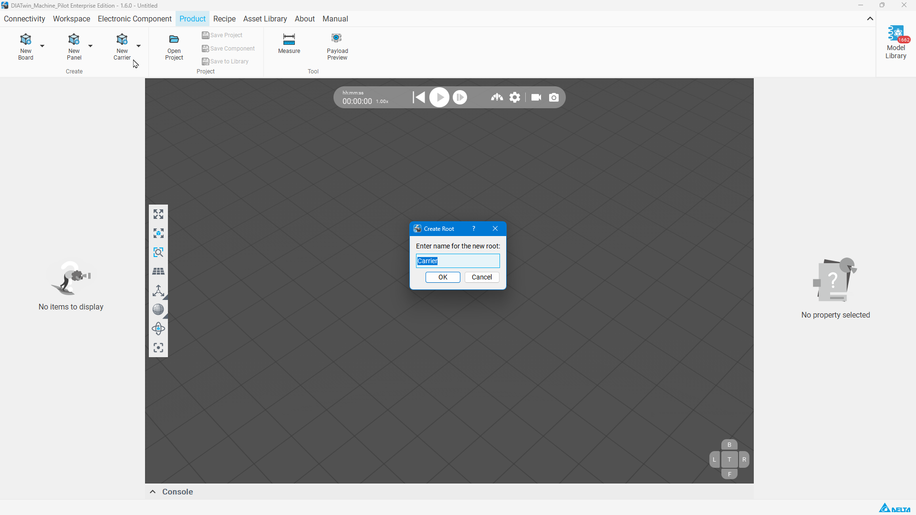Viewport: 916px width, 515px height.
Task: Step the simulation forward
Action: click(460, 97)
